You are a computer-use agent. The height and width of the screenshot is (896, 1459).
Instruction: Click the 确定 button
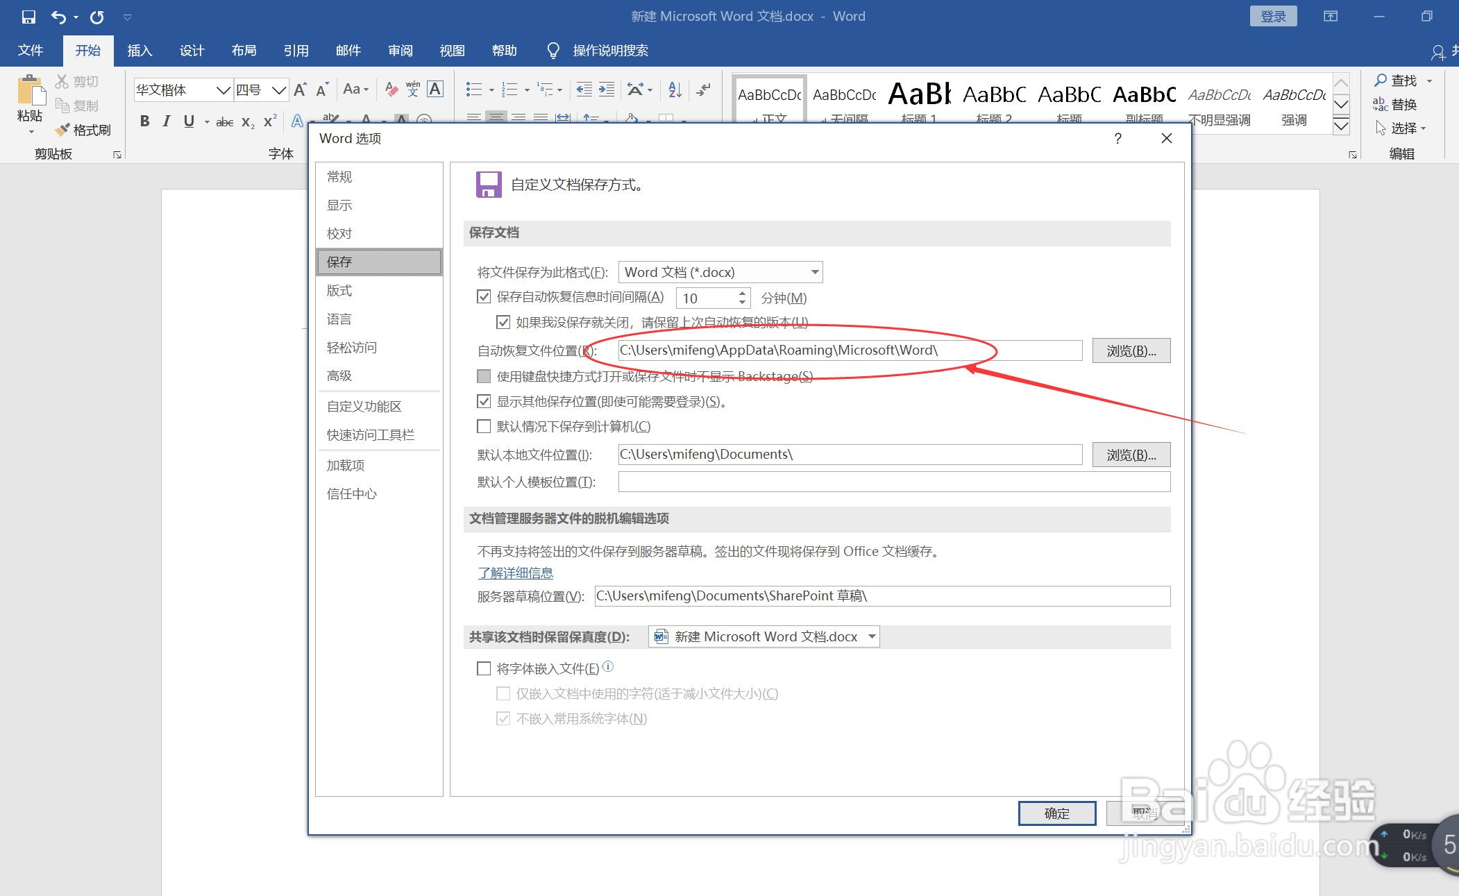(1056, 813)
